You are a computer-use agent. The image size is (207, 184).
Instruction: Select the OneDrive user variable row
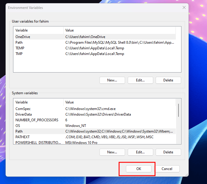click(95, 37)
